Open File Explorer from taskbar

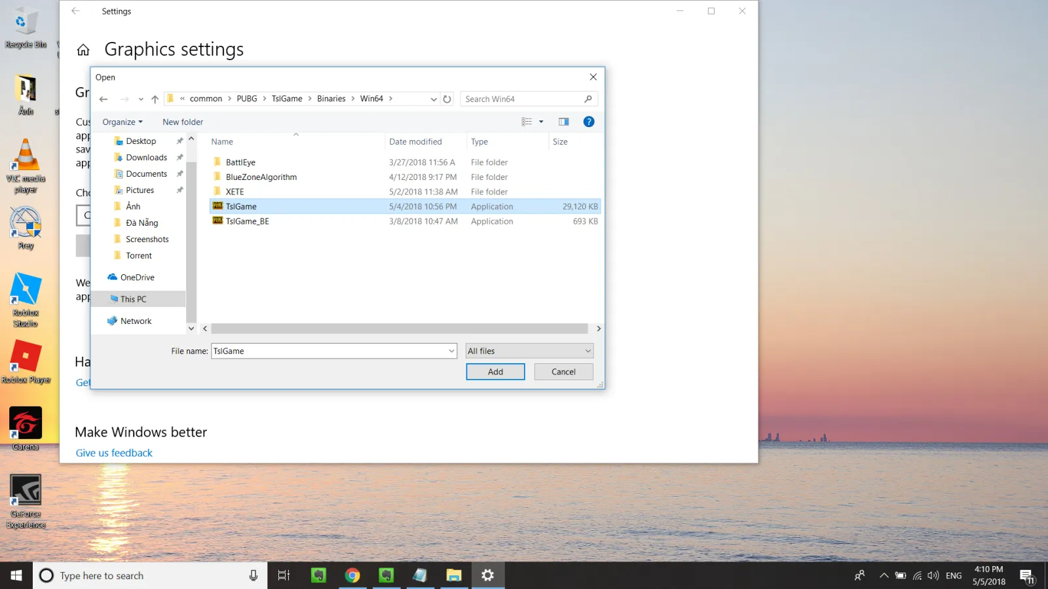454,575
